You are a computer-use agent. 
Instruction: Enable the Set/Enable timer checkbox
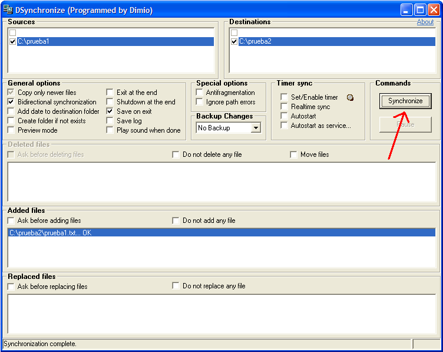coord(284,97)
